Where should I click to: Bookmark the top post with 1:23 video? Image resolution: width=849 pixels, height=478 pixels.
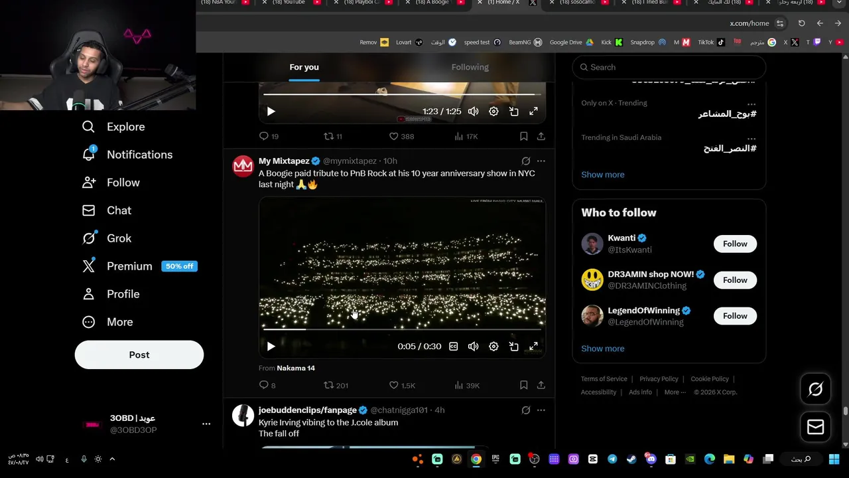point(524,136)
